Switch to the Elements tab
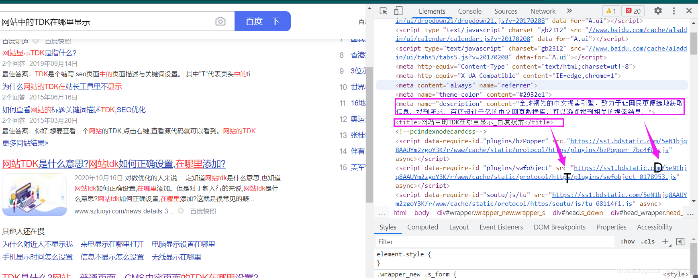Viewport: 698px width, 278px height. [432, 11]
